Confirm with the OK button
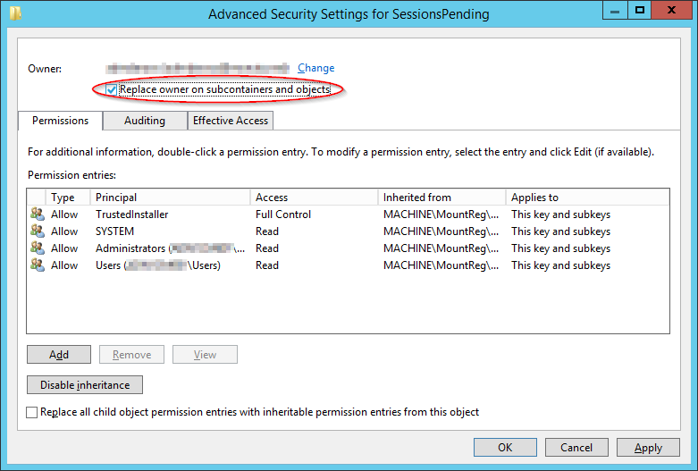The image size is (698, 471). (505, 447)
